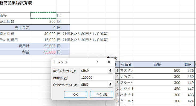This screenshot has width=196, height=106.
Task: Click the キャンセル button
Action: 101,94
